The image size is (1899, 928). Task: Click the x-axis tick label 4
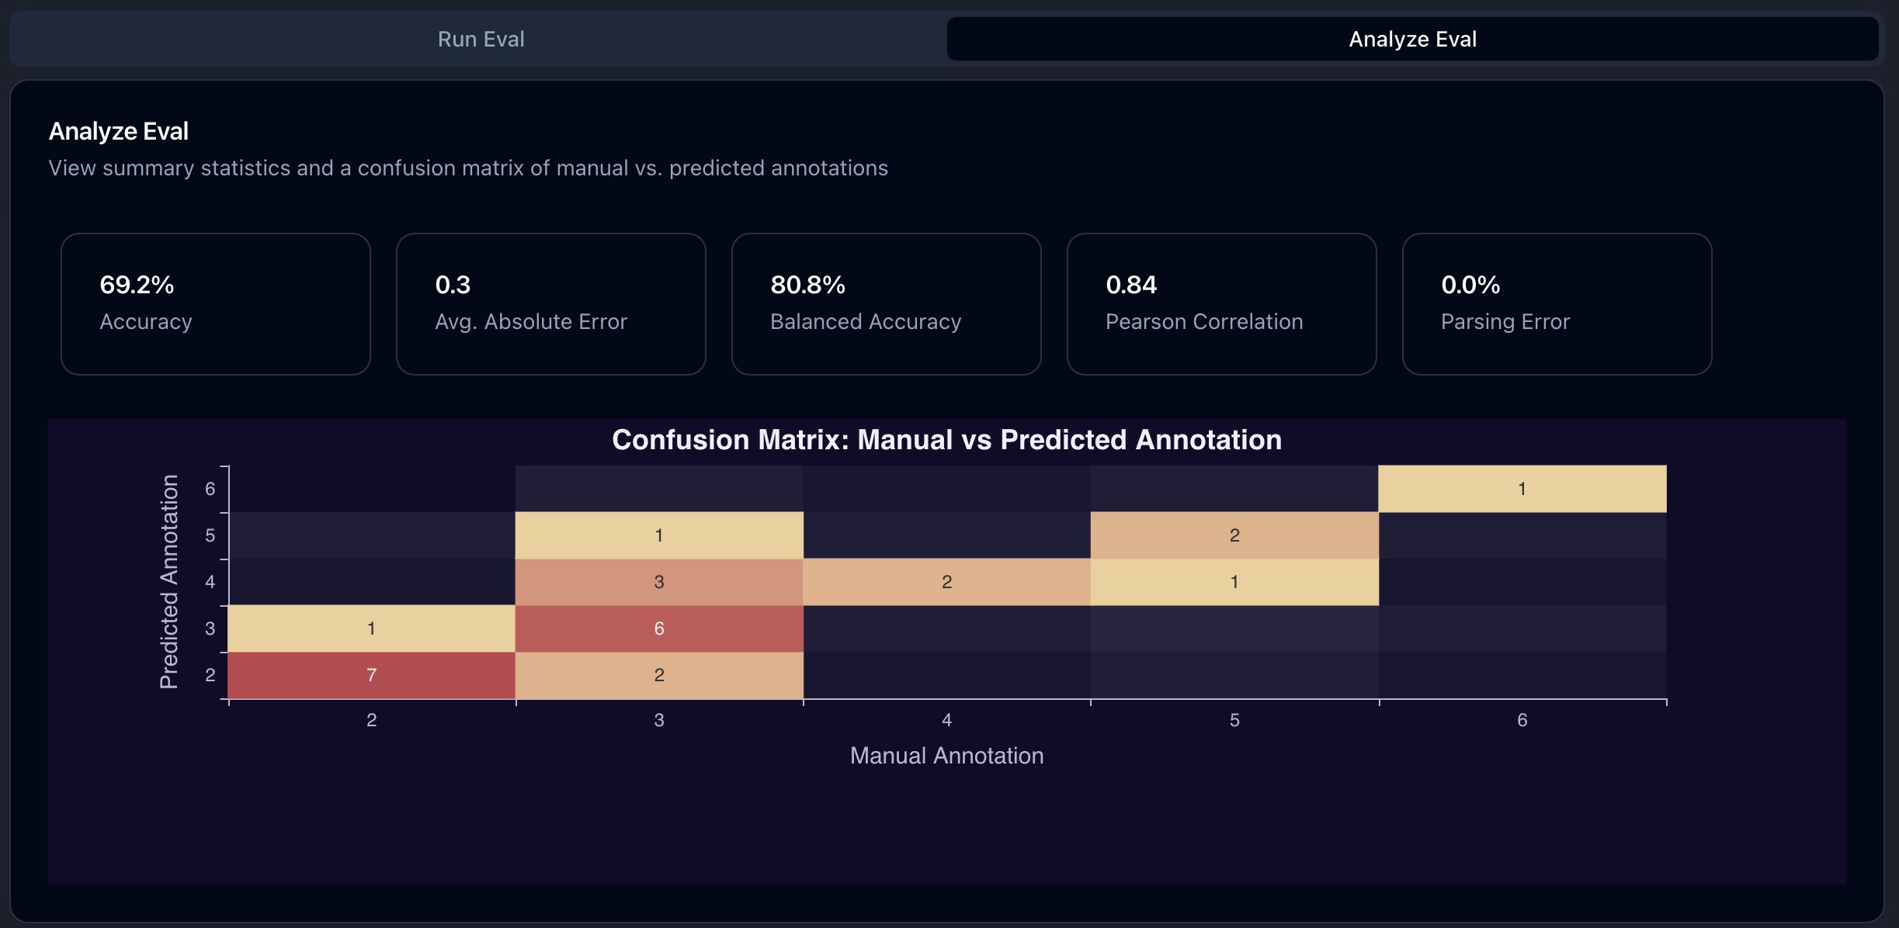click(x=946, y=719)
